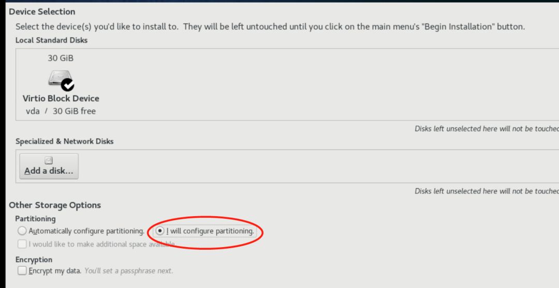Click the "vda / 30 GiB free" text
Screen dimensions: 559x288
[61, 111]
